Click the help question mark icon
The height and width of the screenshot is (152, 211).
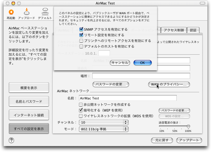tap(11, 140)
